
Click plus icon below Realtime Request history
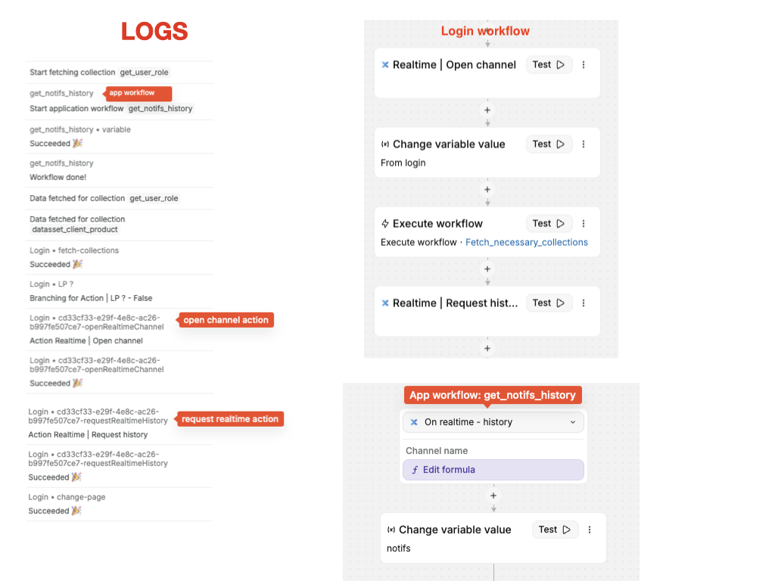(487, 349)
